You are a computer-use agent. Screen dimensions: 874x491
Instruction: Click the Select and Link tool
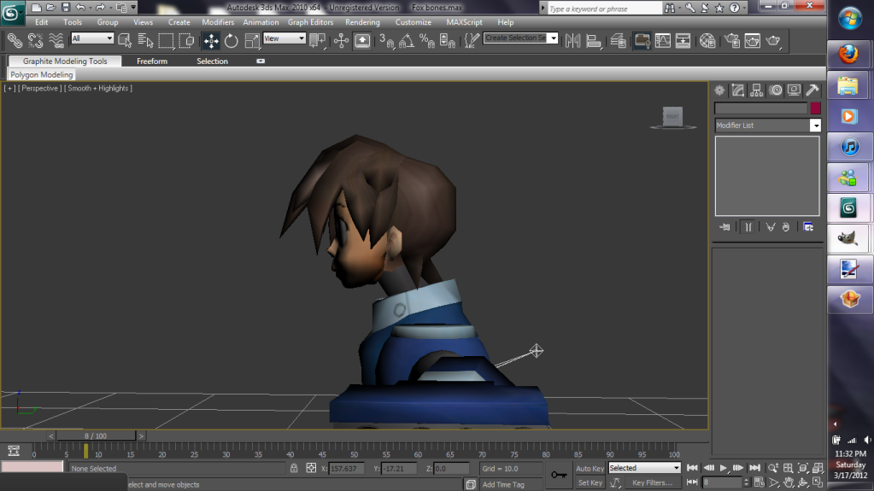(15, 41)
